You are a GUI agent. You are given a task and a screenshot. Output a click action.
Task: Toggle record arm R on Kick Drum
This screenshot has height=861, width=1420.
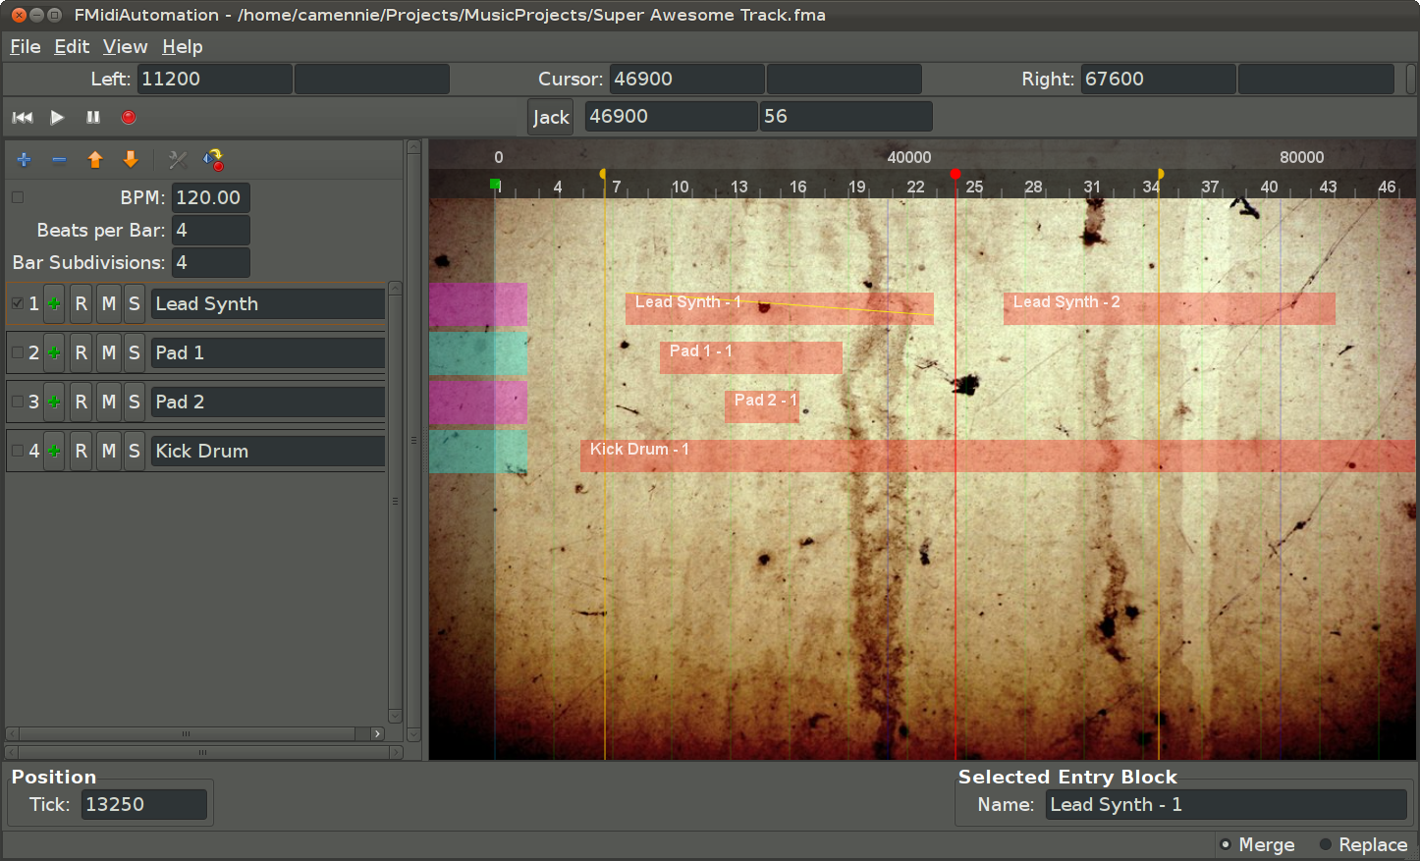[82, 452]
